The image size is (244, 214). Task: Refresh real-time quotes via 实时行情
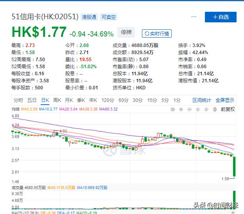click(x=156, y=34)
